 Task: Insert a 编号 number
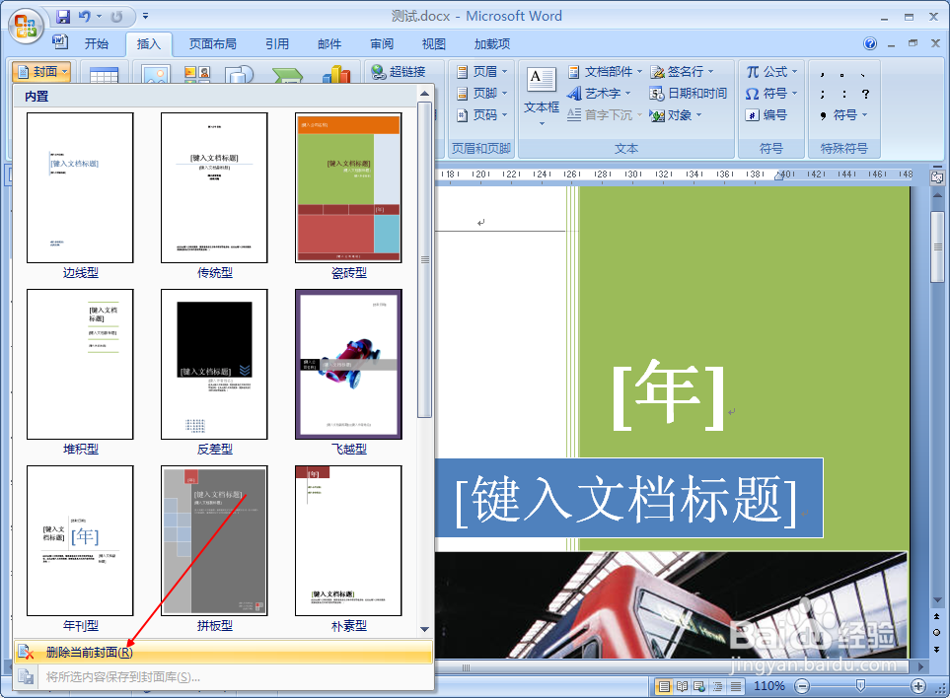pyautogui.click(x=767, y=115)
